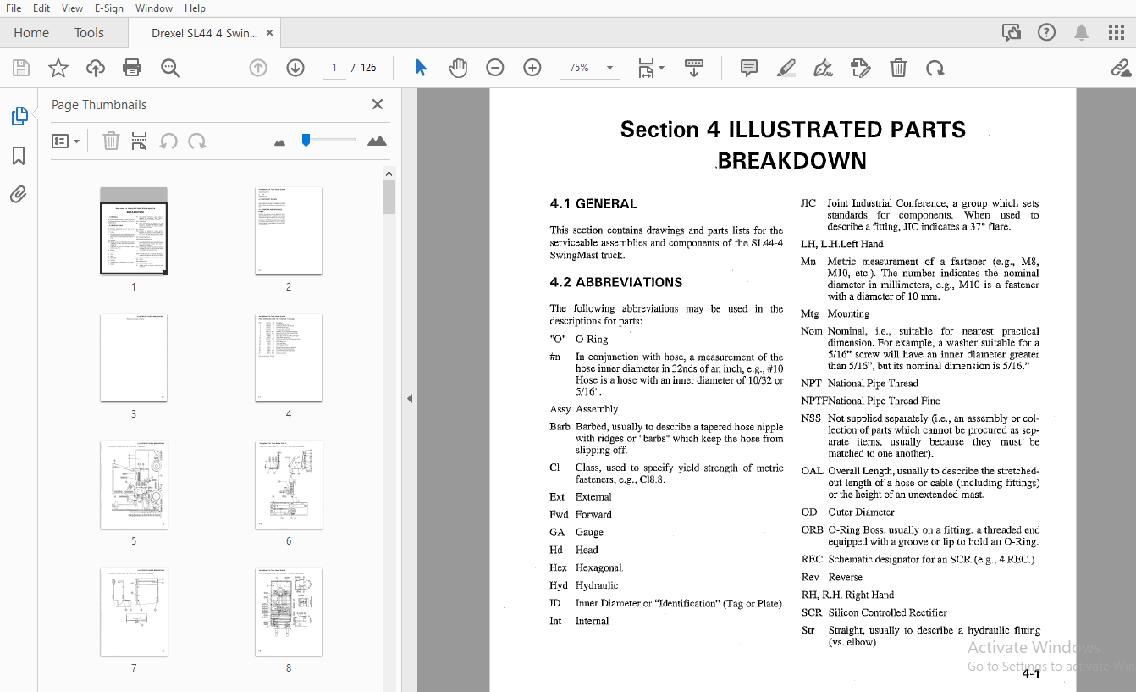
Task: Delete the page with the toolbar trash icon
Action: pos(898,68)
